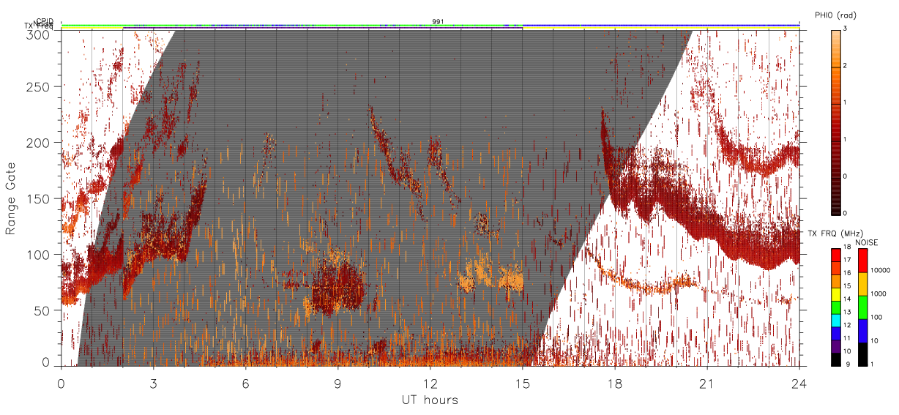899x415 pixels.
Task: Select the 'Range Gate' axis label
Action: click(11, 198)
